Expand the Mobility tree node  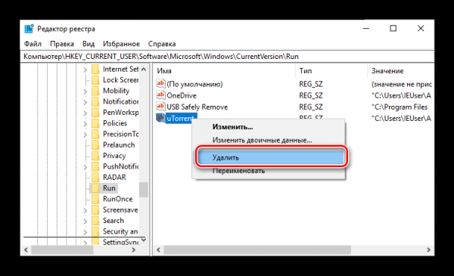click(x=85, y=91)
